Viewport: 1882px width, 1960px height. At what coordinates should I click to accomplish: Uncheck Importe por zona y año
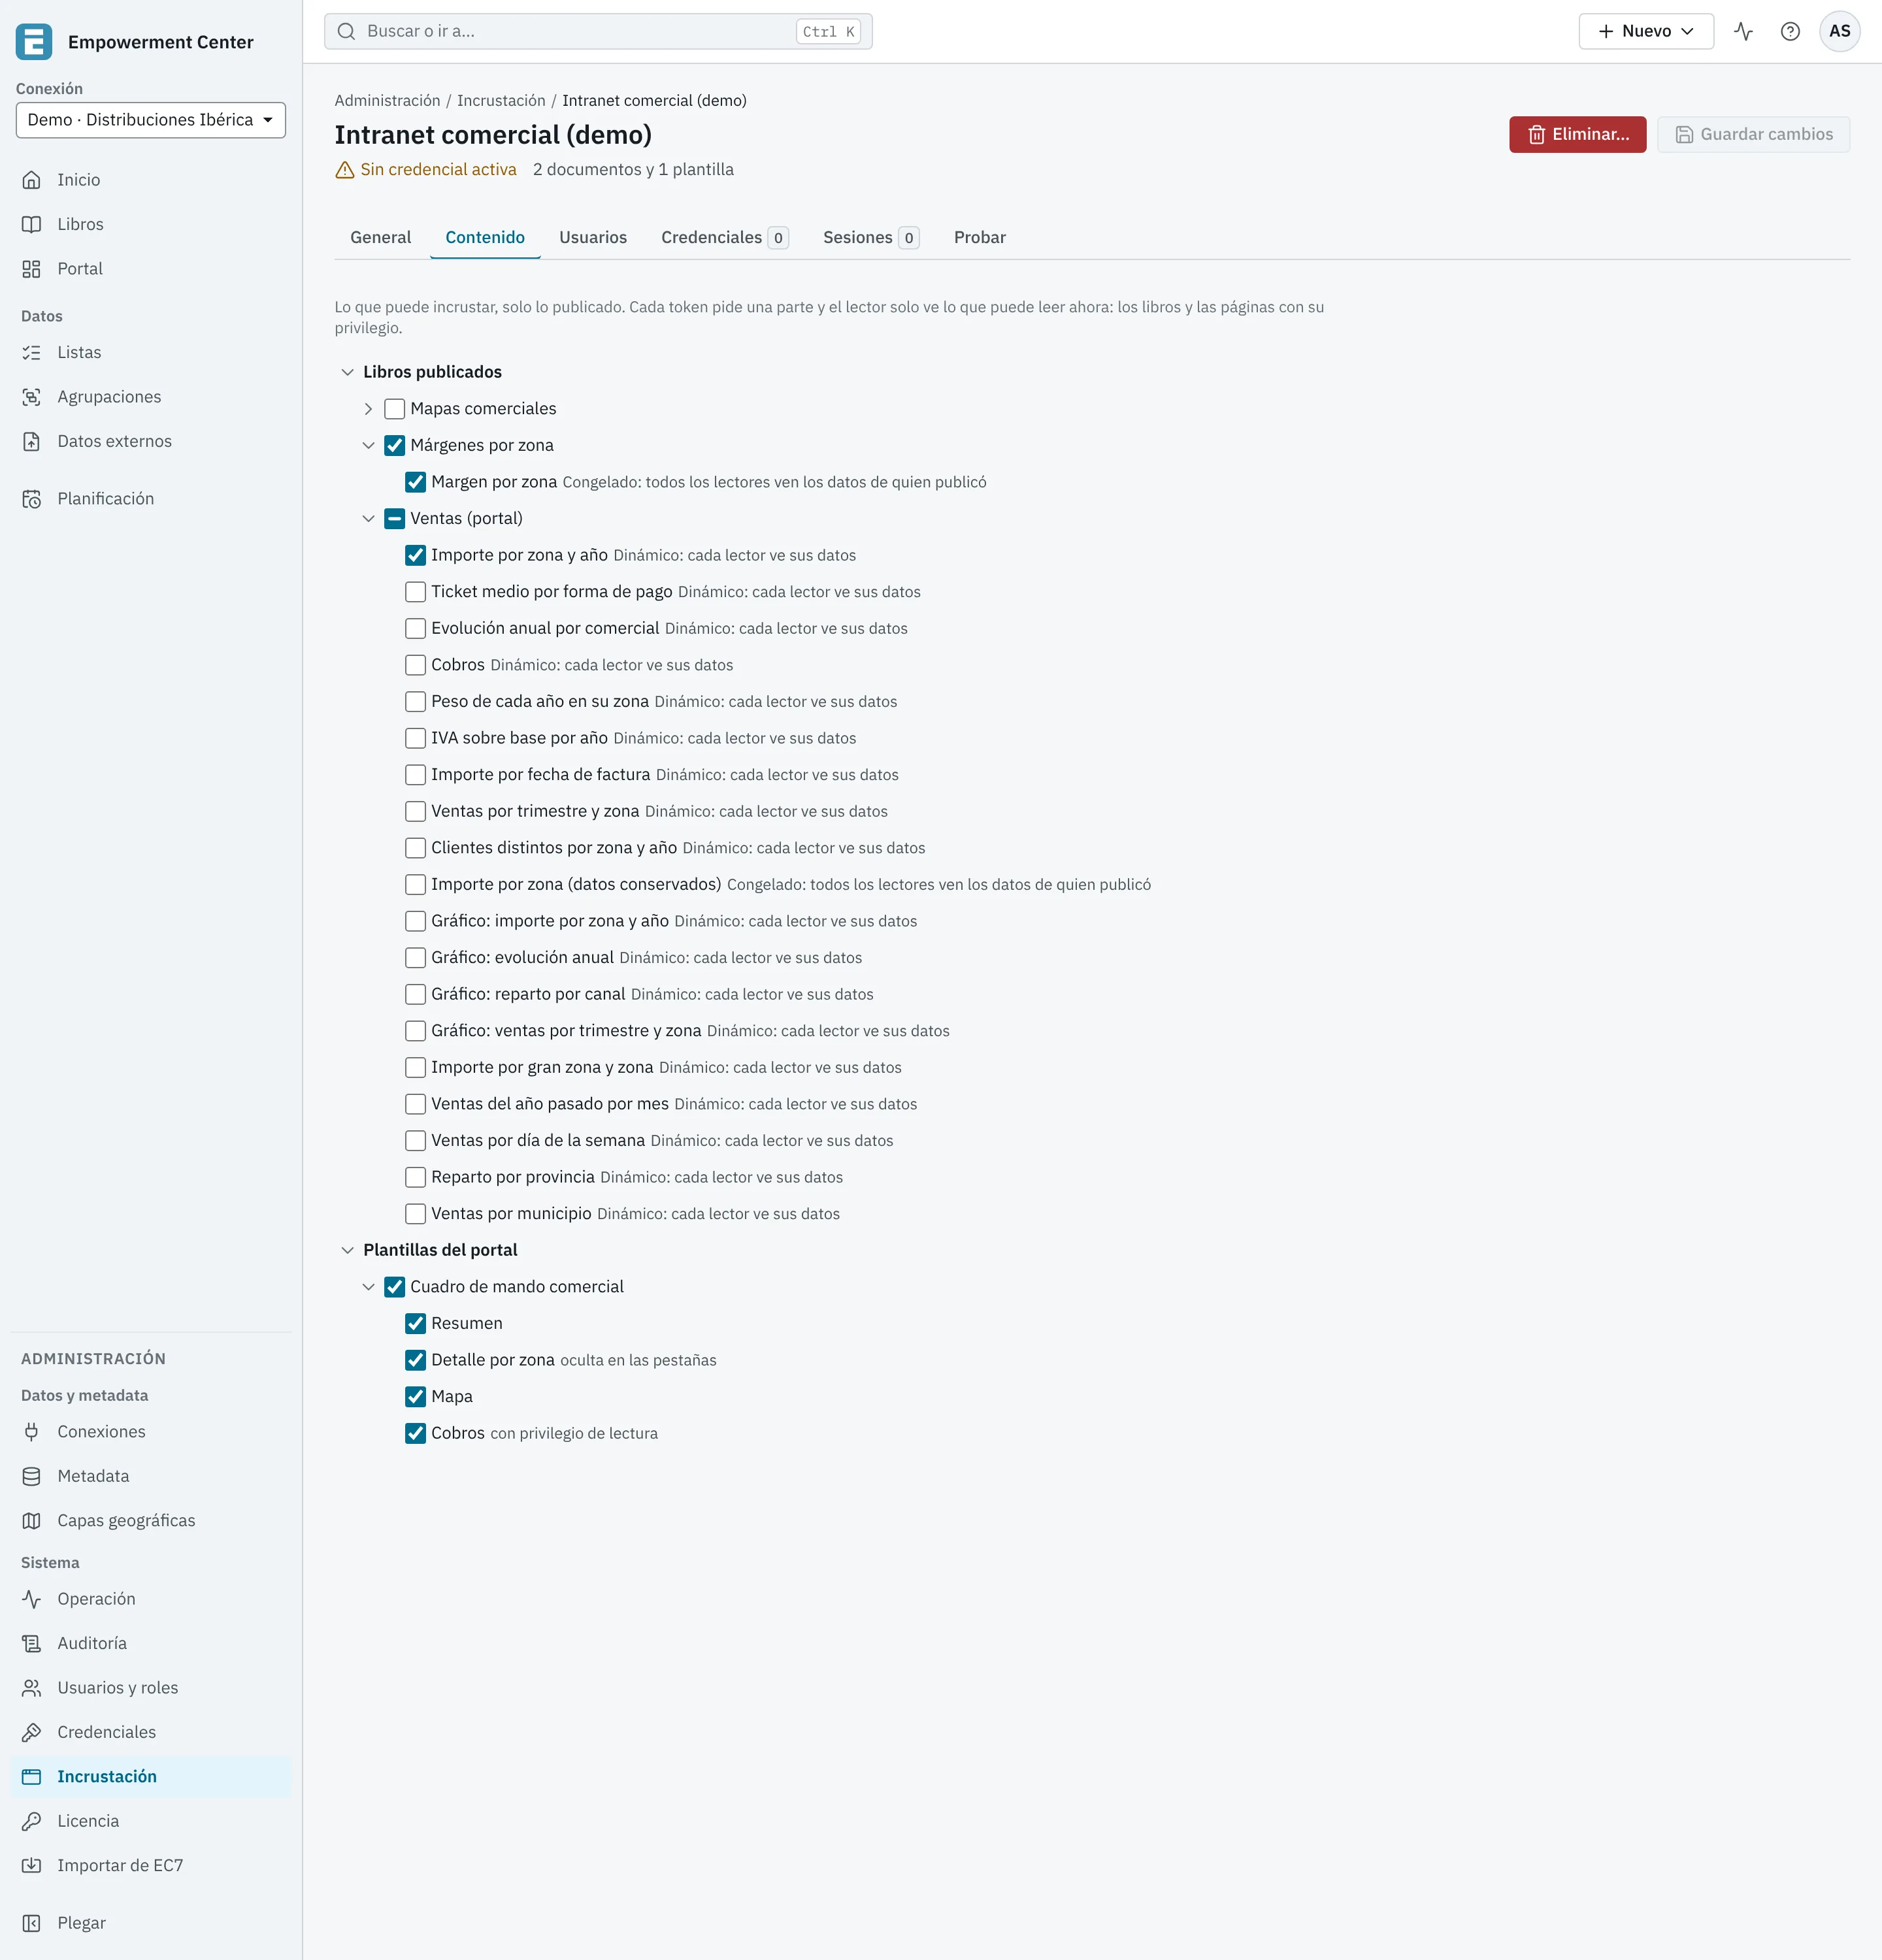click(x=416, y=555)
